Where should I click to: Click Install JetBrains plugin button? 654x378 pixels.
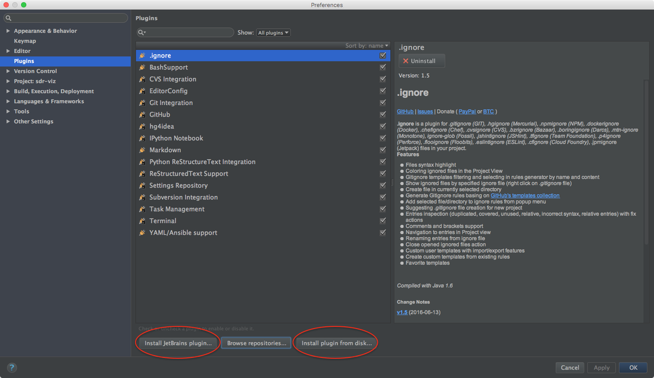pyautogui.click(x=178, y=343)
